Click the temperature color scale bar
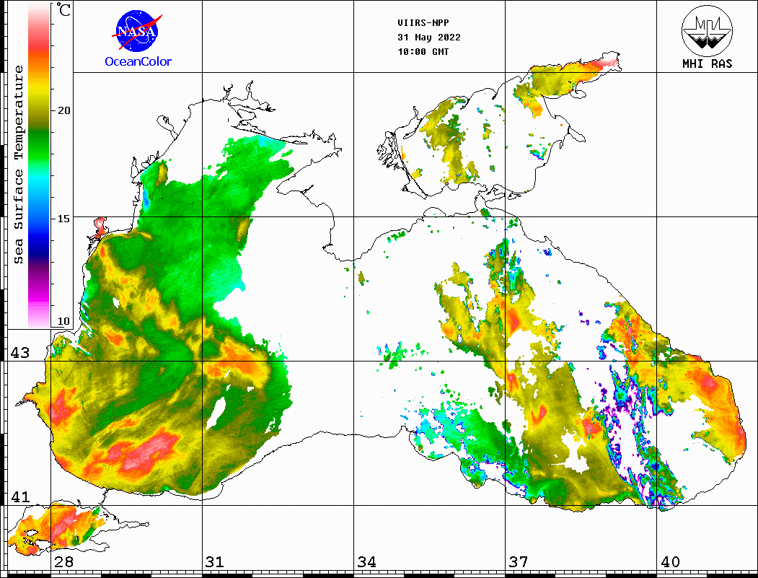This screenshot has width=758, height=578. pyautogui.click(x=39, y=165)
